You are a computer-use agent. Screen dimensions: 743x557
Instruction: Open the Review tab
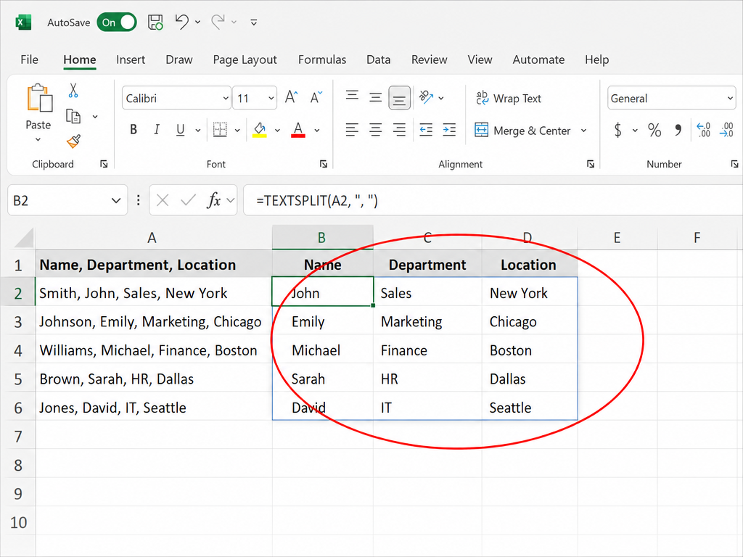tap(429, 59)
